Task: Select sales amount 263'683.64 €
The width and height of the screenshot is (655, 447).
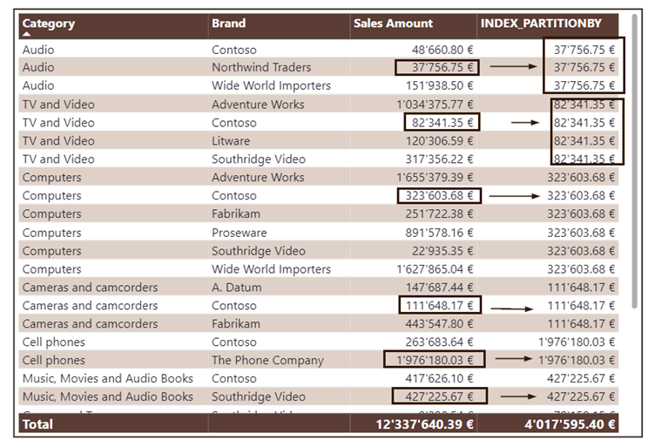Action: (x=440, y=342)
